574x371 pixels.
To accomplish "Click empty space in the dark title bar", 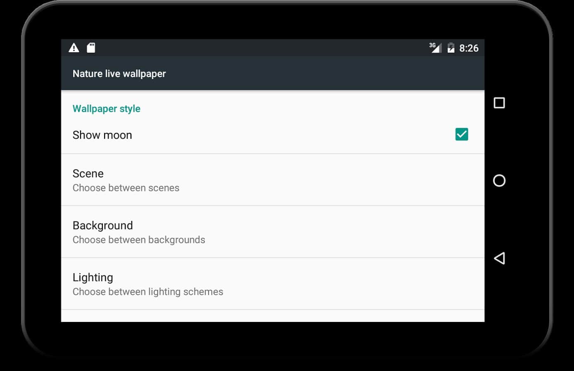I will (322, 74).
